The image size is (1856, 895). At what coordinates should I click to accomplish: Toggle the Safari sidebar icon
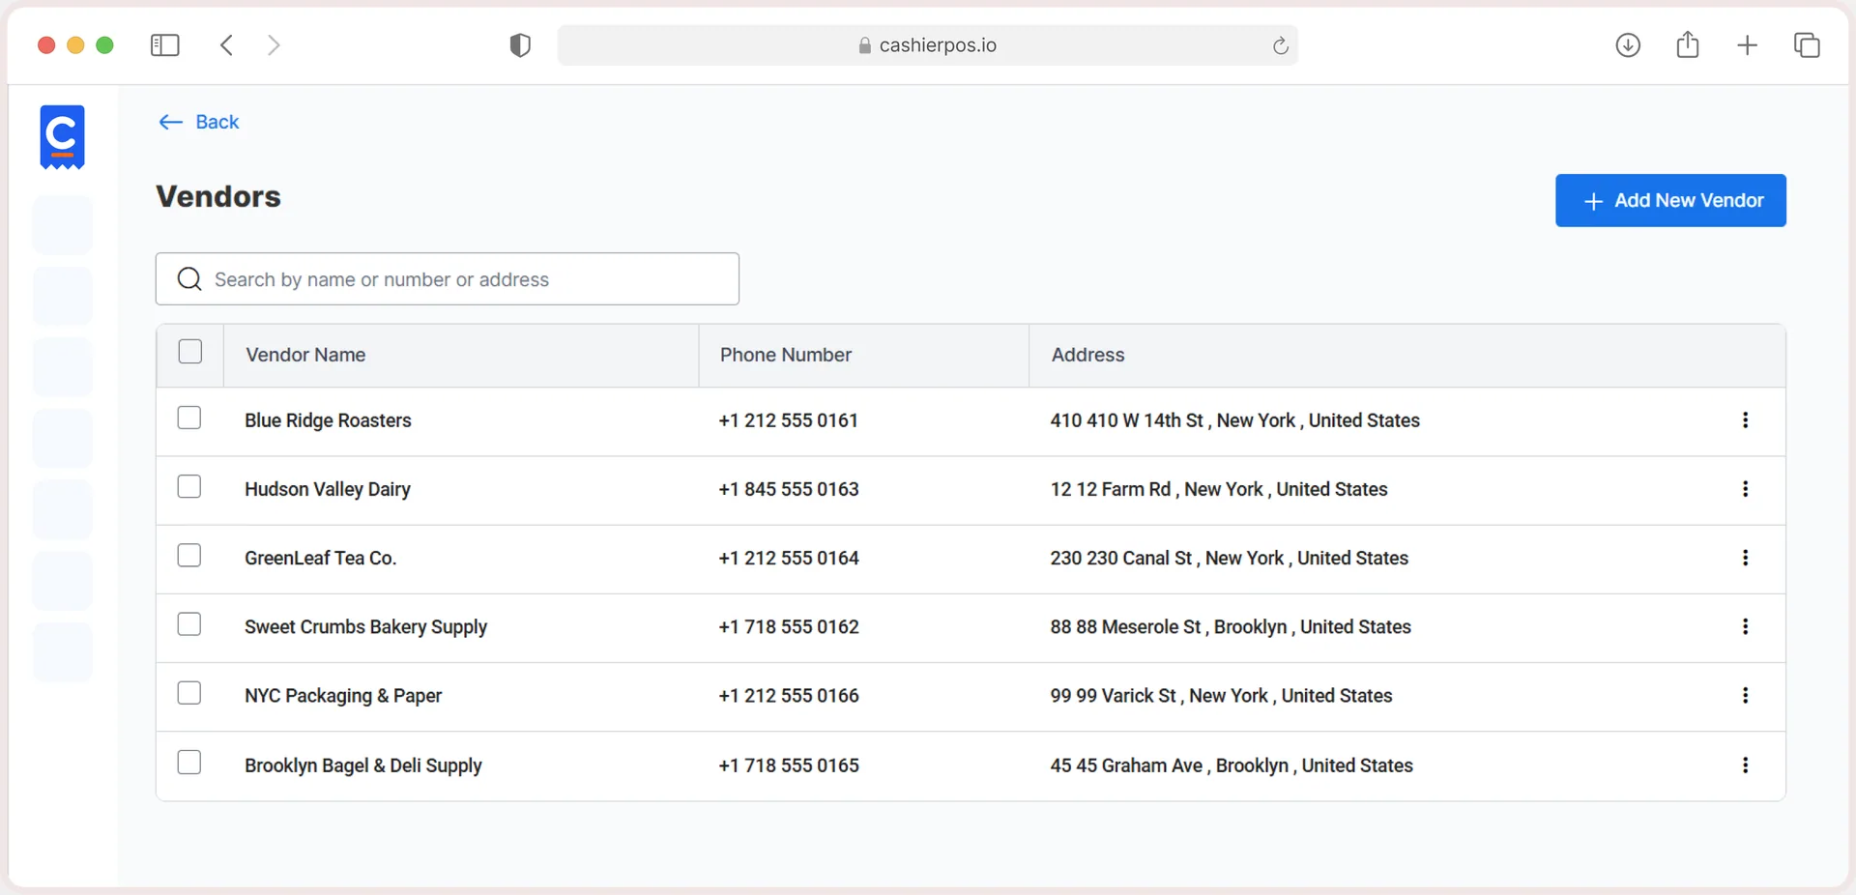(x=165, y=45)
